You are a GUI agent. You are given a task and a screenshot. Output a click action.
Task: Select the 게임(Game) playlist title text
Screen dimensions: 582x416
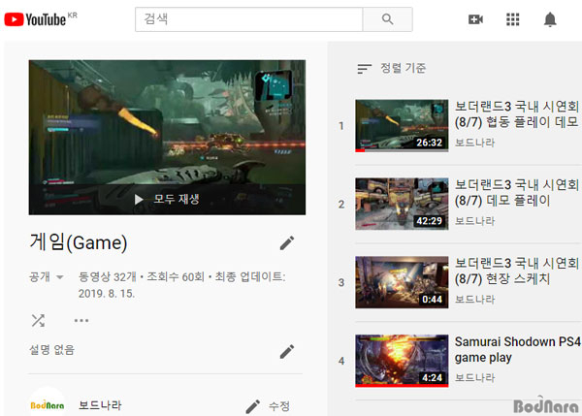click(x=79, y=242)
